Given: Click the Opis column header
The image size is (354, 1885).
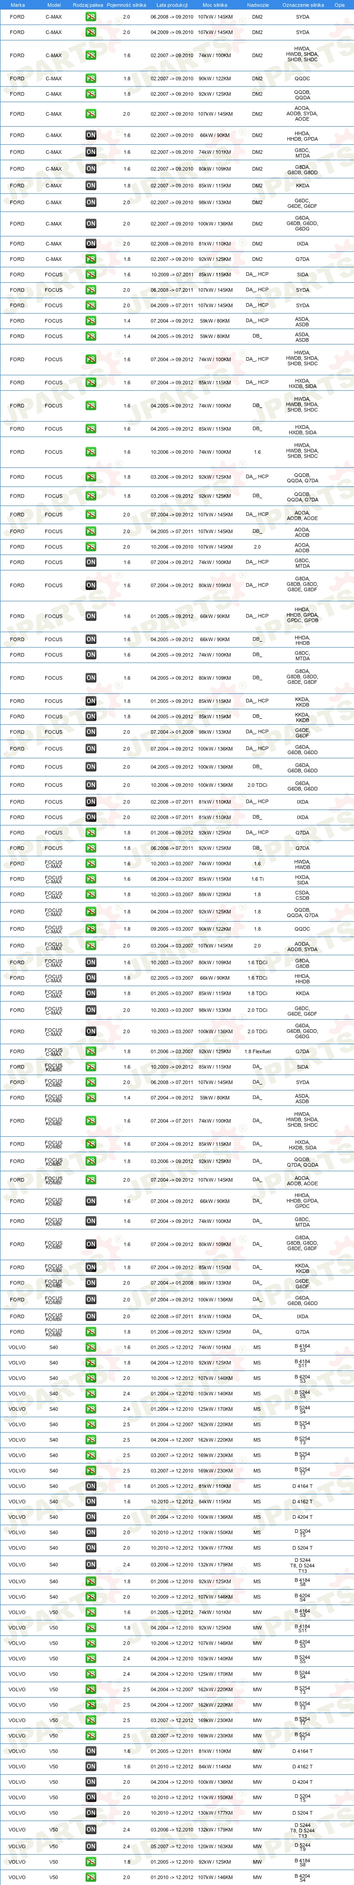Looking at the screenshot, I should pyautogui.click(x=340, y=5).
